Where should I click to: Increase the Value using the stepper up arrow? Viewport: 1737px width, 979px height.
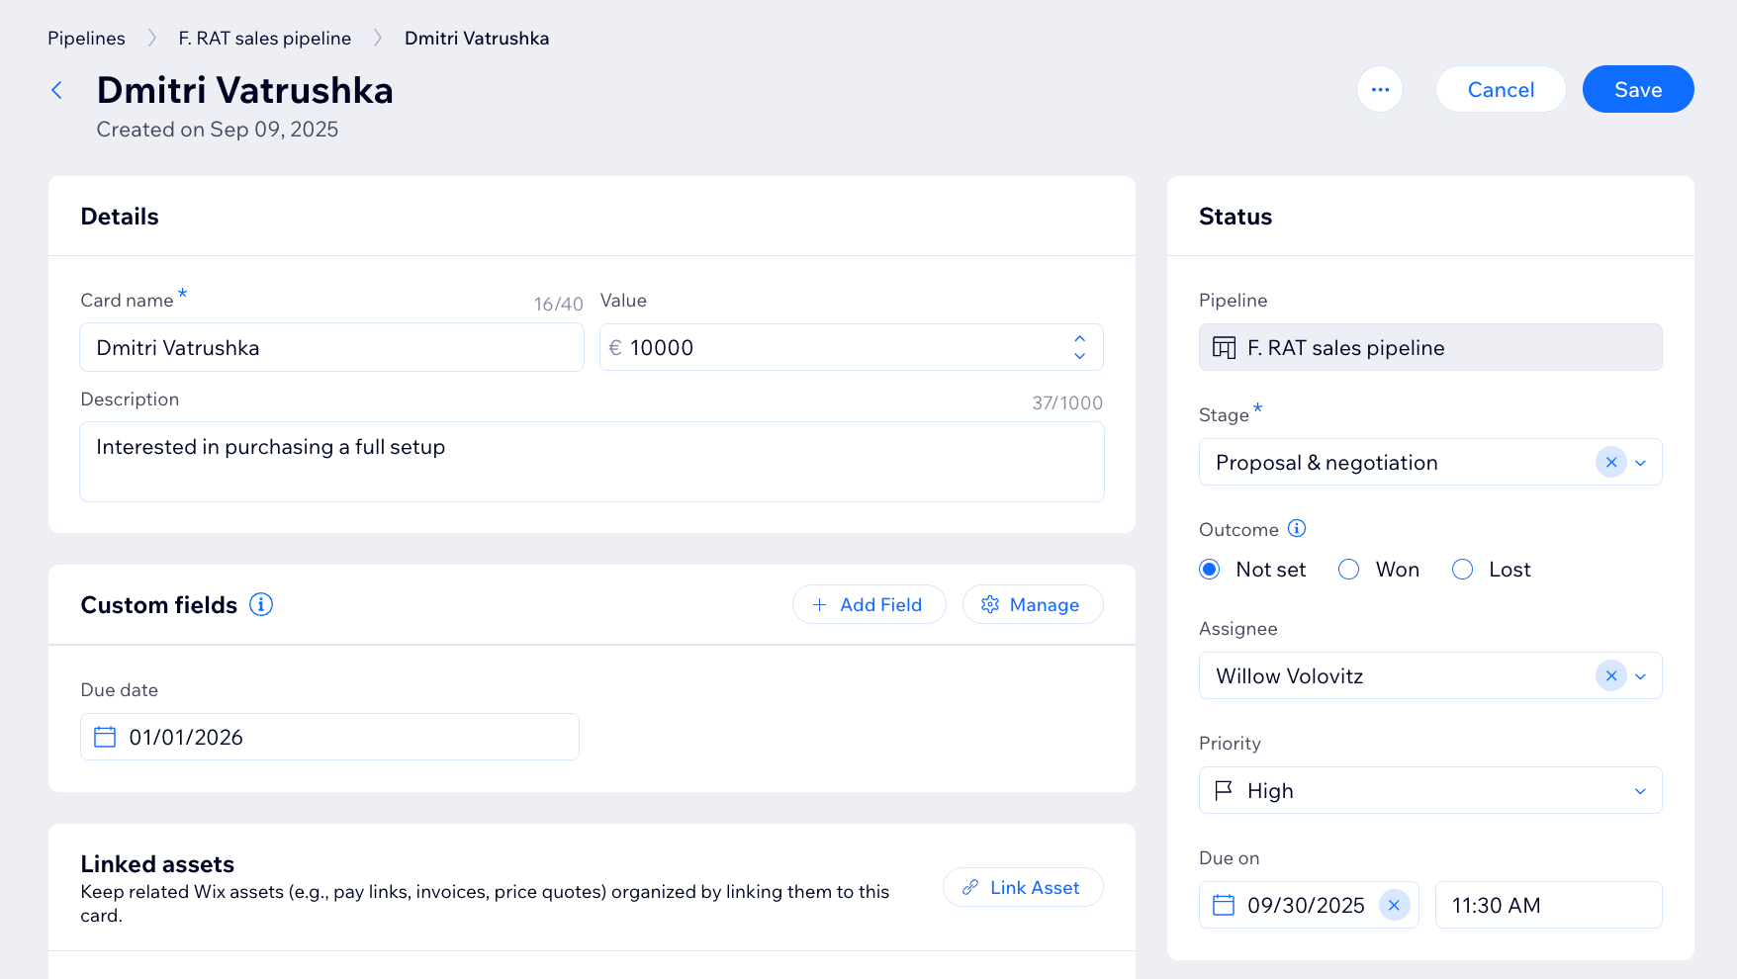pyautogui.click(x=1079, y=338)
